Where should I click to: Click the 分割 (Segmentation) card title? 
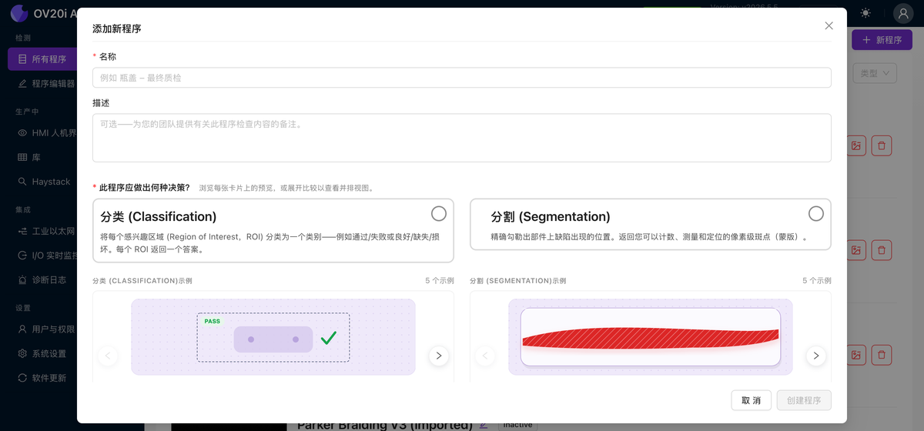tap(551, 216)
